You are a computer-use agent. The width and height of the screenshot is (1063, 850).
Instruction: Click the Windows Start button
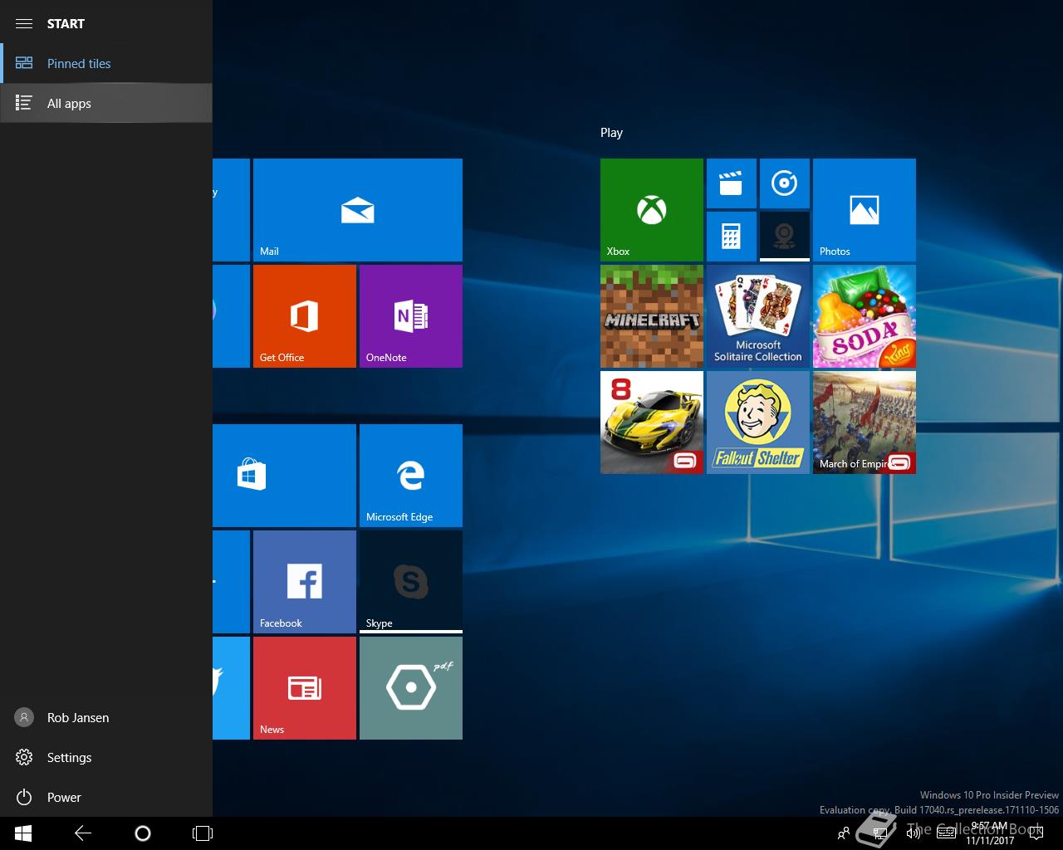23,833
